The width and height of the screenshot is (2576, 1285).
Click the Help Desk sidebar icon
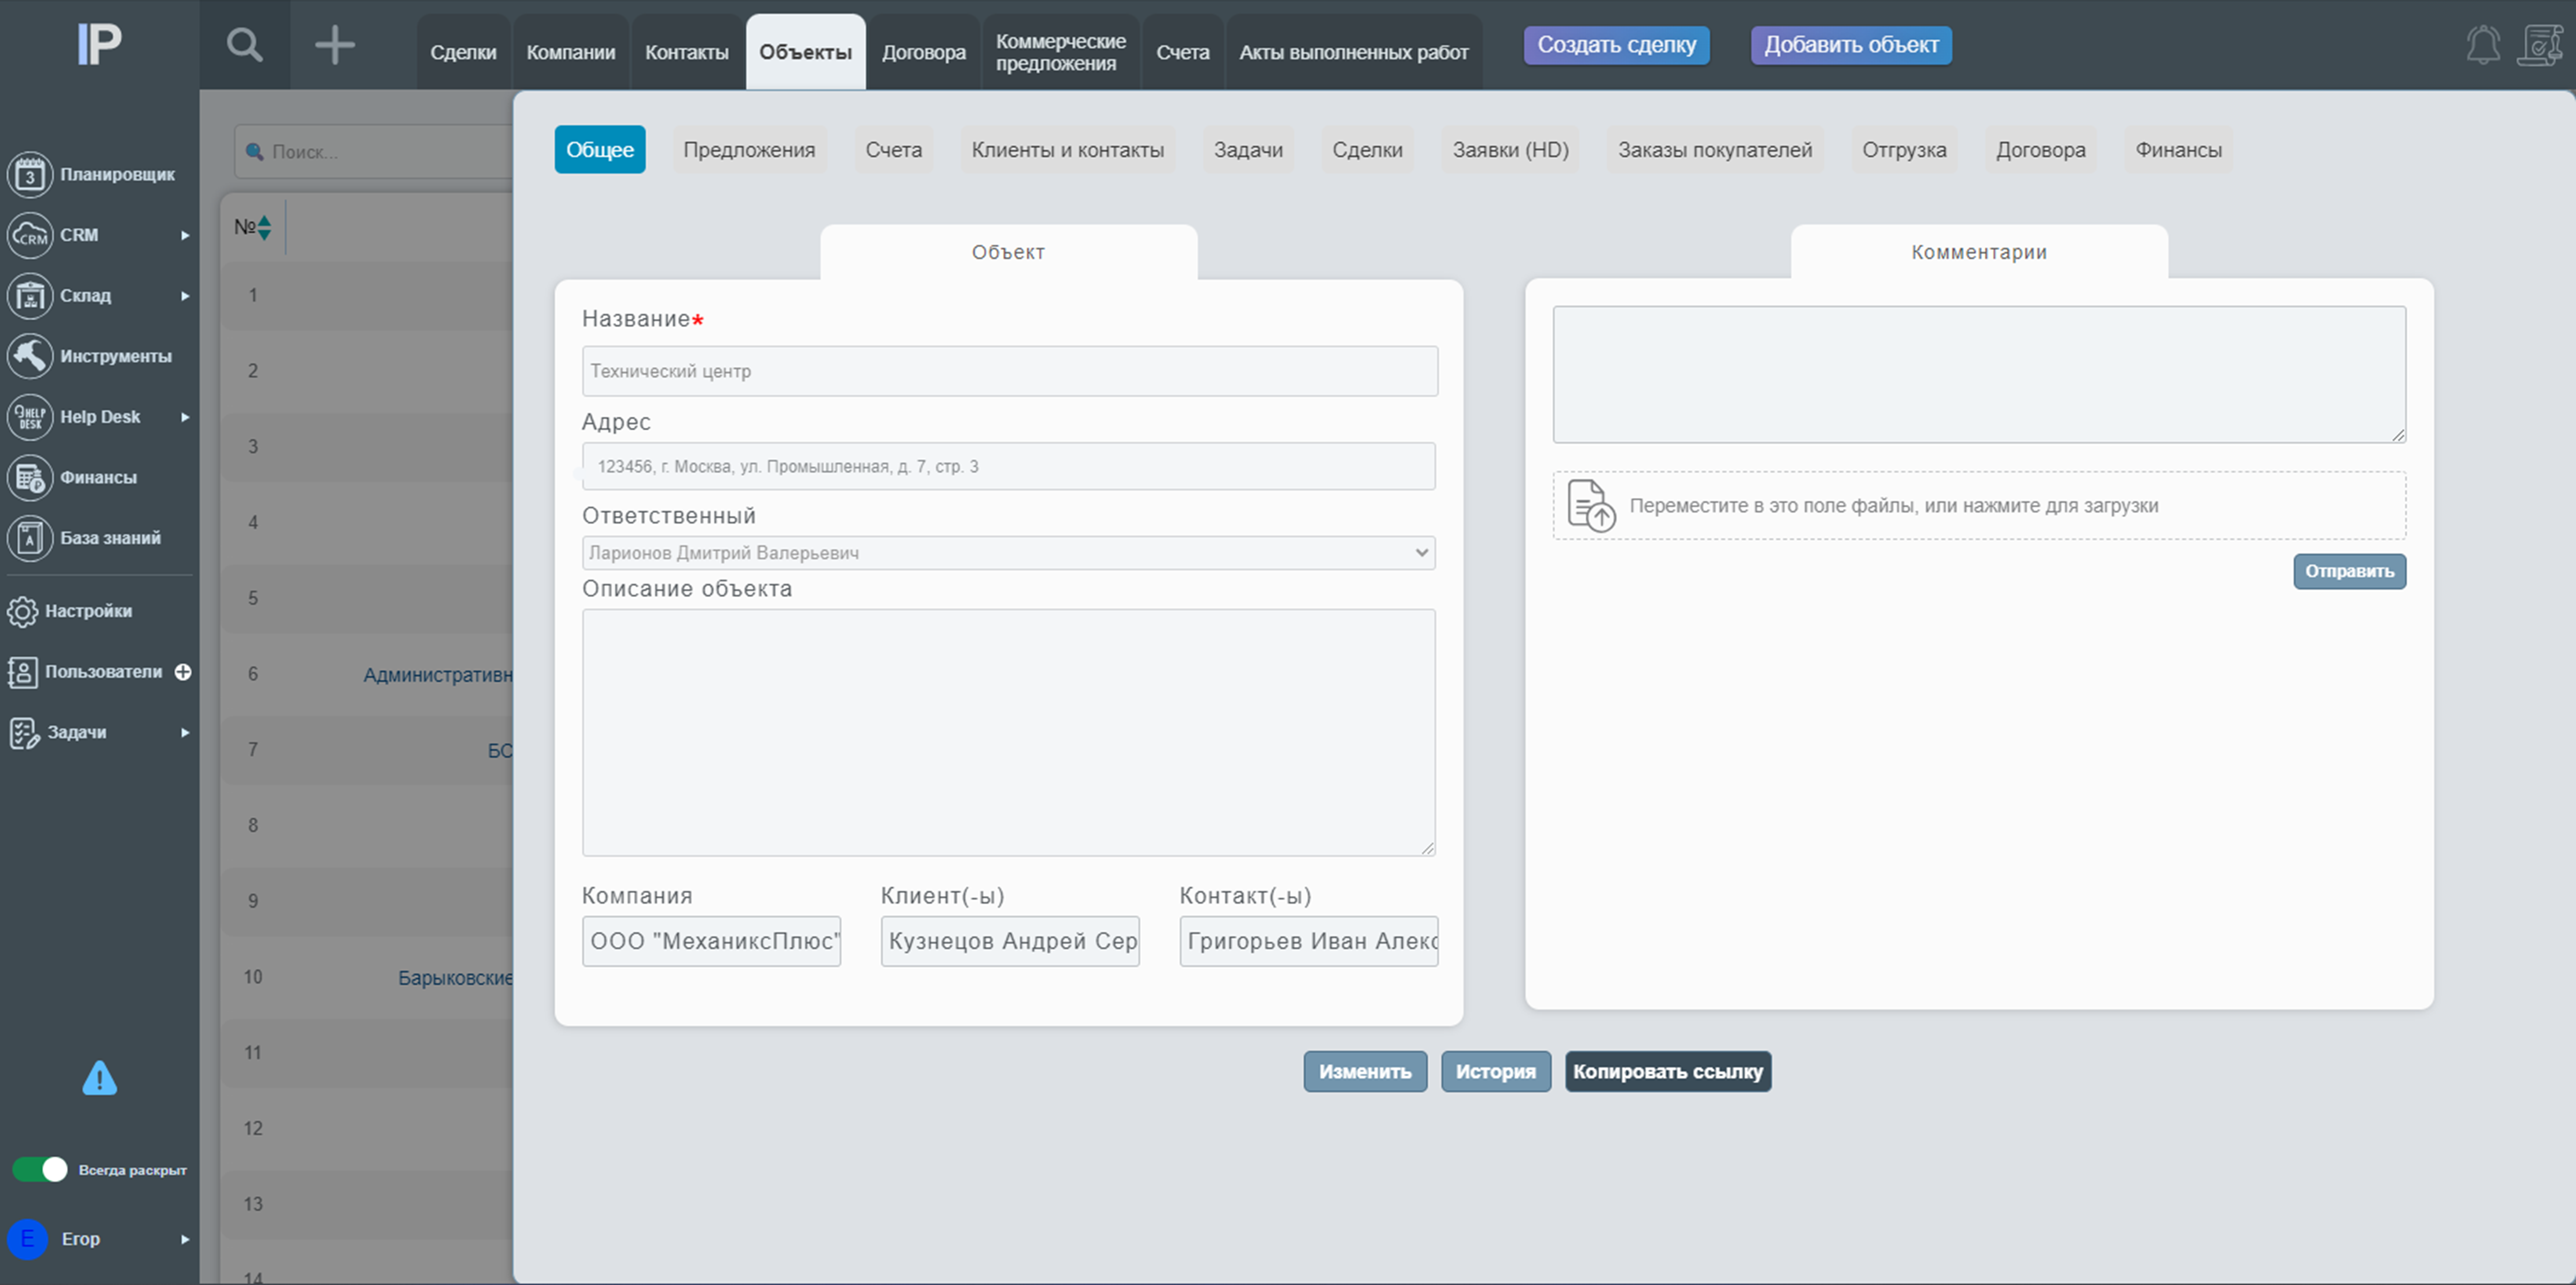(30, 417)
